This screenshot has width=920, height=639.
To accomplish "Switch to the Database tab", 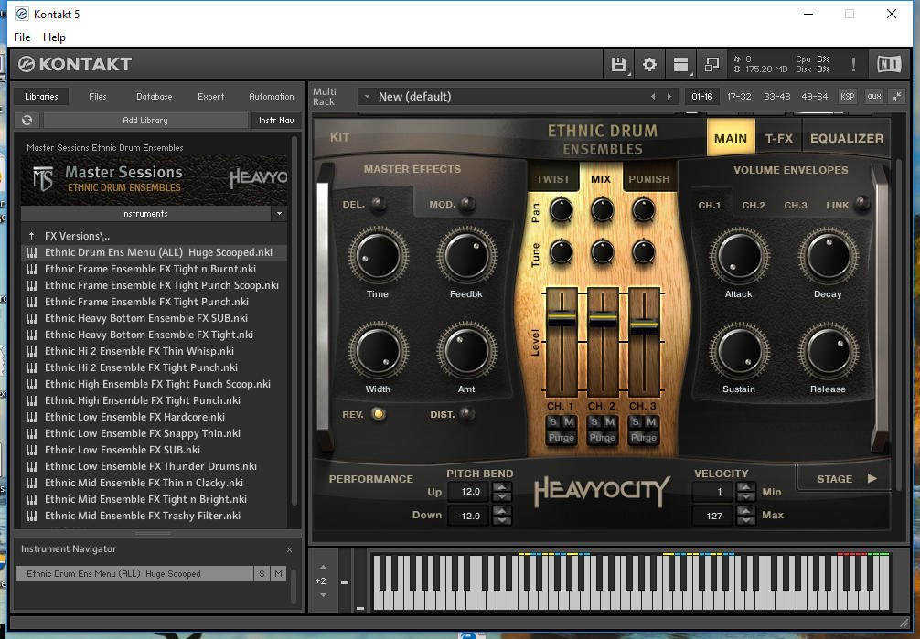I will pos(155,96).
